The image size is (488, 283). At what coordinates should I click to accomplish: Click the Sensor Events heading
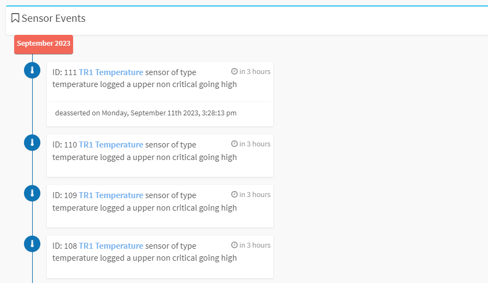coord(53,19)
